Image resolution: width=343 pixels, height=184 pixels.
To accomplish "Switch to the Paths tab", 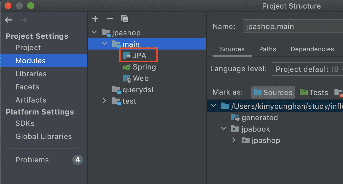I will 268,49.
